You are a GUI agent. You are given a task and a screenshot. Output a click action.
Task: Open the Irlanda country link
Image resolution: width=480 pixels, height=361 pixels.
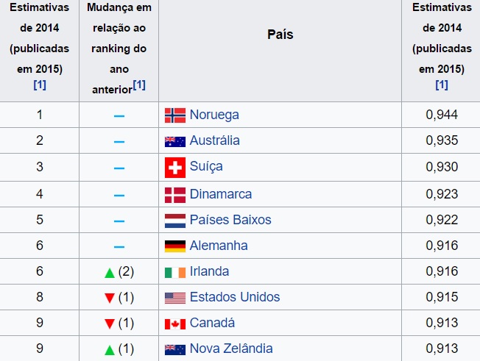coord(209,271)
